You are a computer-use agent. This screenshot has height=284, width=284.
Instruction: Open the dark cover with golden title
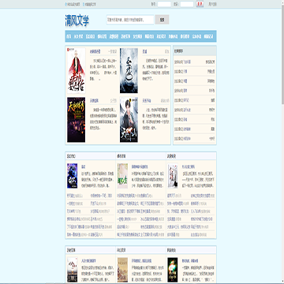[x=77, y=120]
